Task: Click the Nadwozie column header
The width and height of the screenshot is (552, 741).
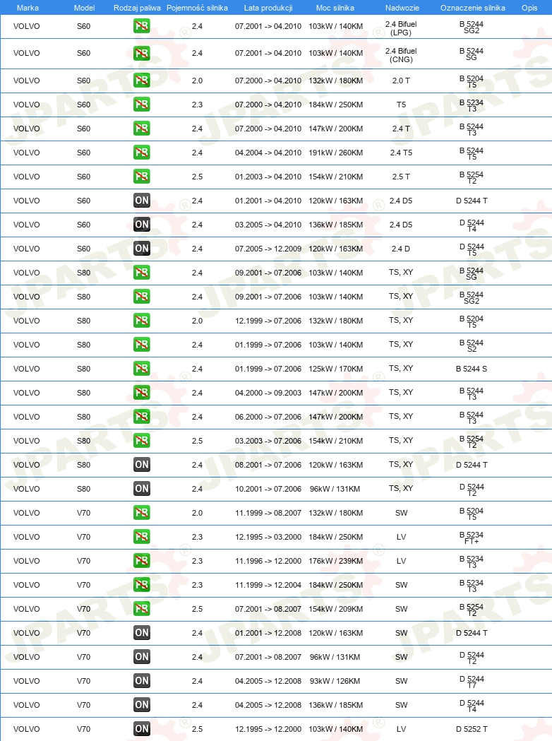Action: (x=402, y=8)
